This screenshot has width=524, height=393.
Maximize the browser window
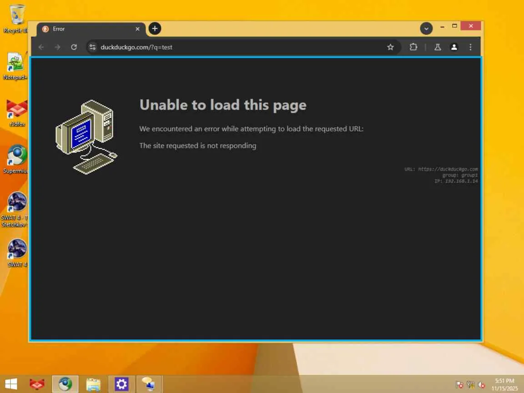[454, 26]
